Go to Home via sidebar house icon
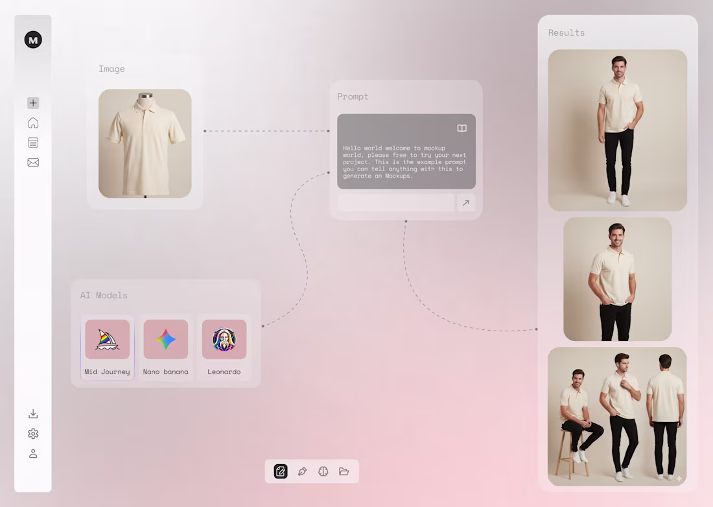 tap(33, 123)
